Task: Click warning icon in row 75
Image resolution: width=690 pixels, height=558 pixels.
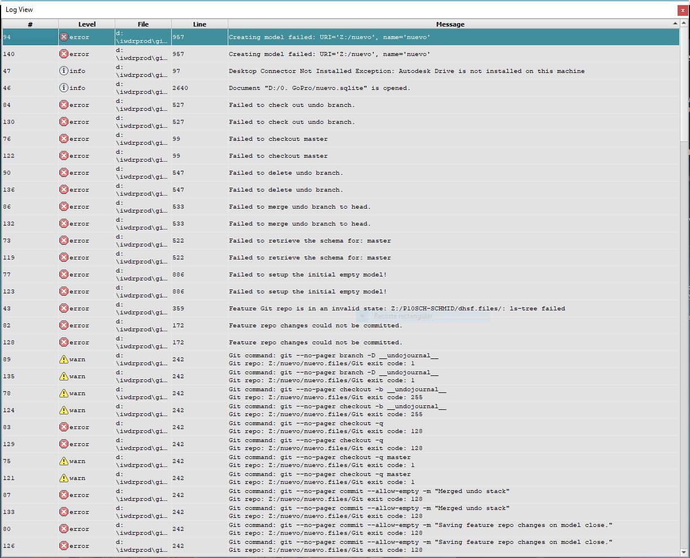Action: 64,461
